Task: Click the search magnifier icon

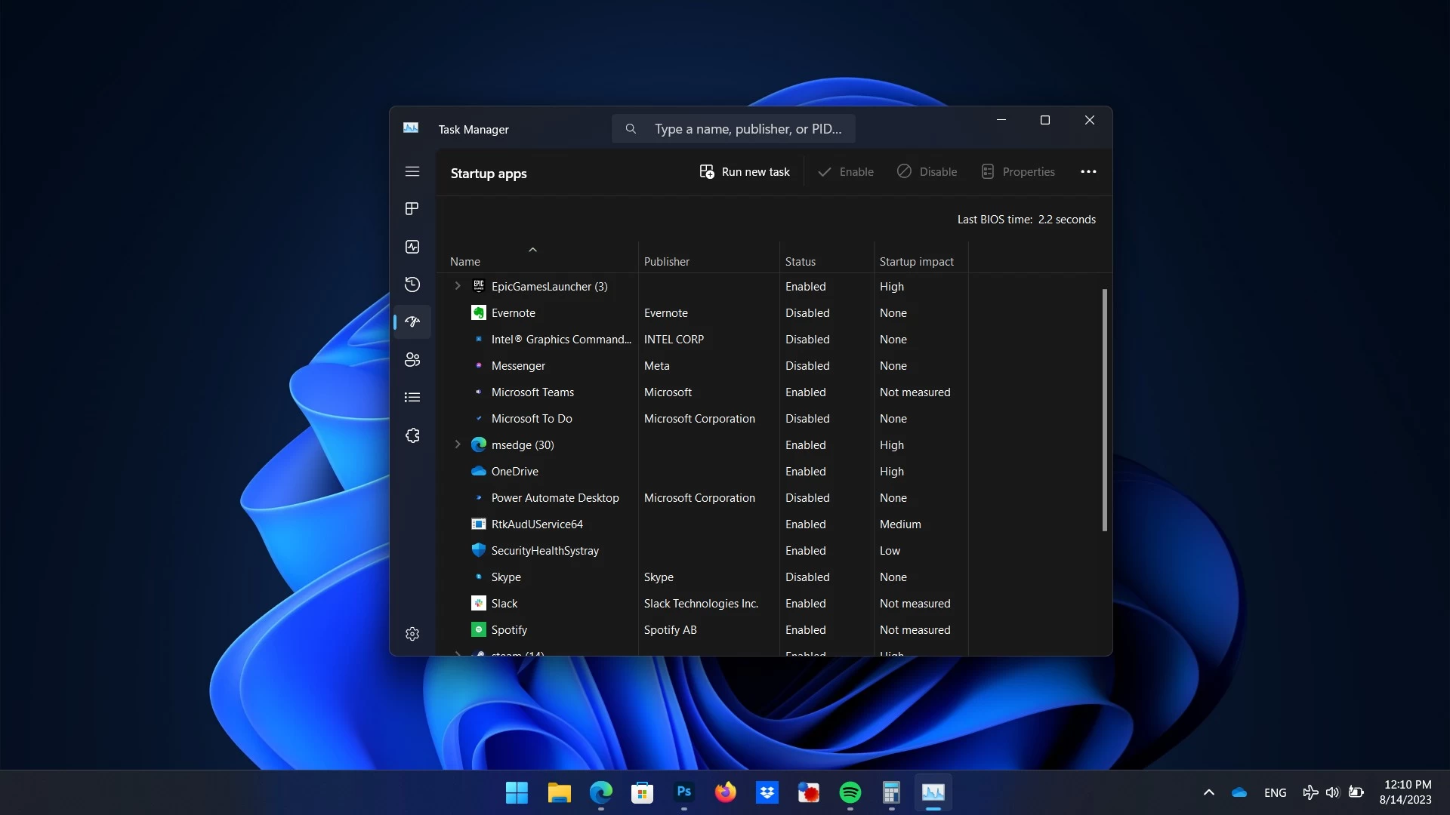Action: point(631,129)
